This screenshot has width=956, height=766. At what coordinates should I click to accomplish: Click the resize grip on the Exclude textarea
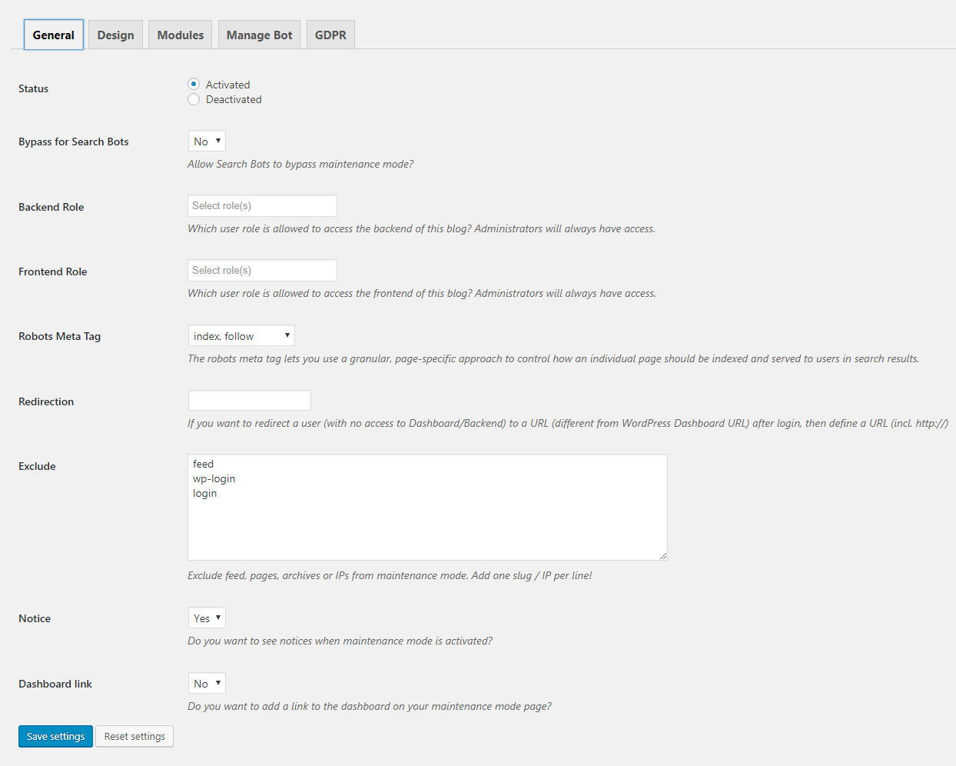click(x=662, y=555)
